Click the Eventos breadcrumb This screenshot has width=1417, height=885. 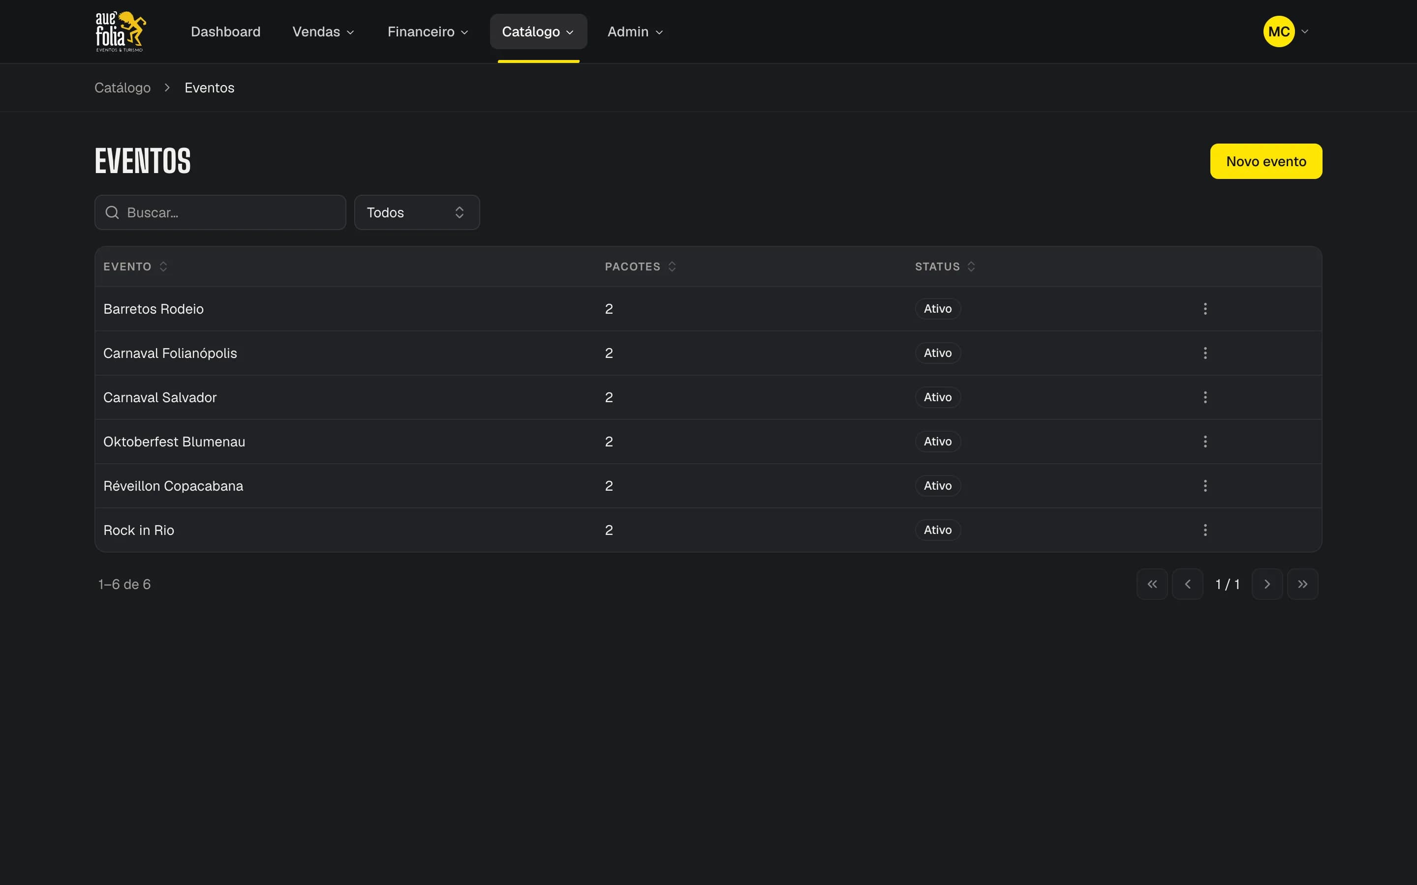tap(210, 88)
